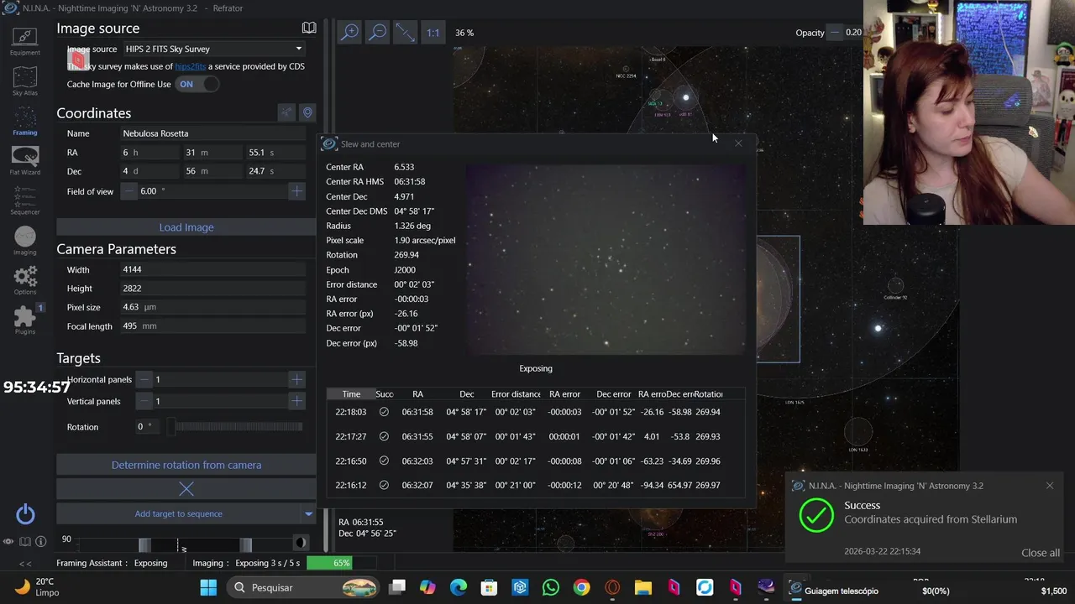The height and width of the screenshot is (604, 1075).
Task: Click the RA hours field
Action: point(149,153)
